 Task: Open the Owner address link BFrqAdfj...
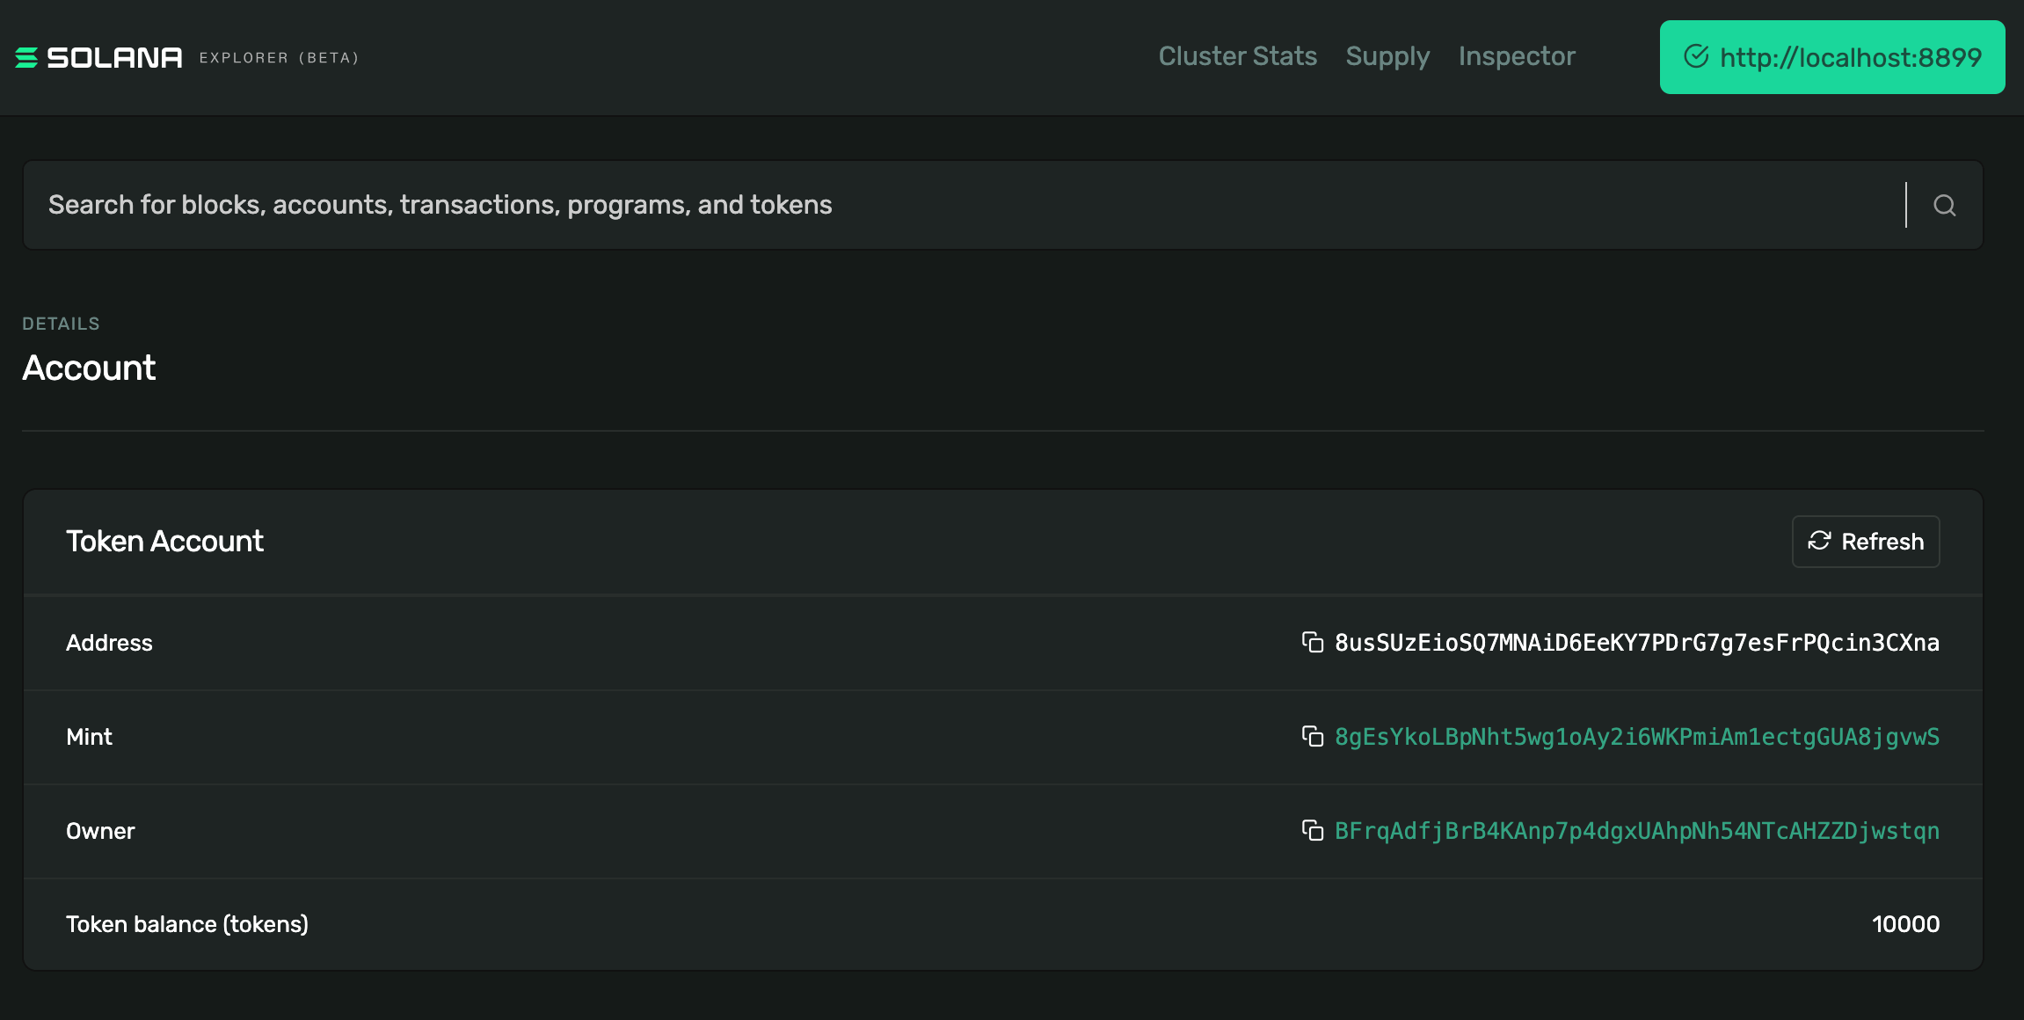1636,831
